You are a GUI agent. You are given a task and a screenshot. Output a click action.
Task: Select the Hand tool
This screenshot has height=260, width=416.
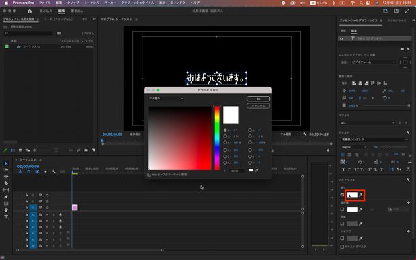6,210
